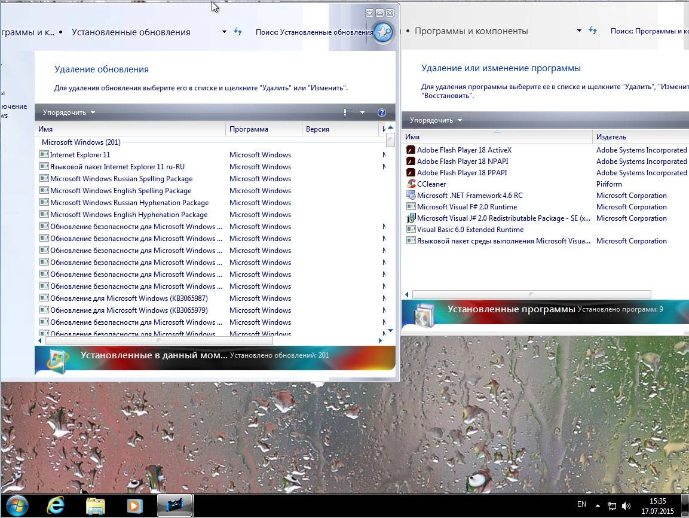Open Упорядочить menu in Programs and Features window
The width and height of the screenshot is (689, 518).
pos(436,120)
